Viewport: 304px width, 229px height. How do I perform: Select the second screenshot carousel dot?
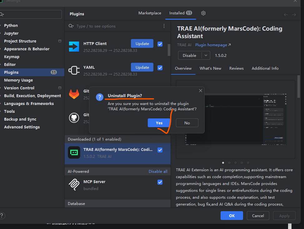pos(229,163)
